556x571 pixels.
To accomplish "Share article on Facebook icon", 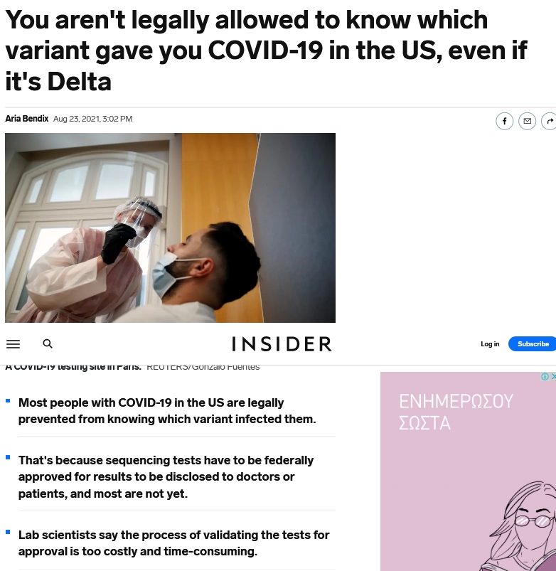I will [x=504, y=121].
